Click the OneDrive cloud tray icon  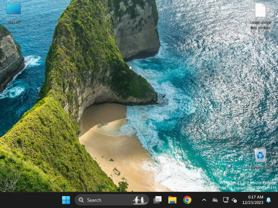click(x=215, y=200)
